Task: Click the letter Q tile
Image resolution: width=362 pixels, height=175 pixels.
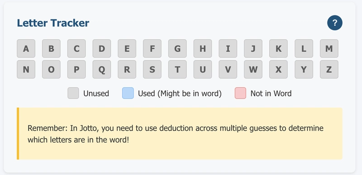Action: tap(102, 69)
